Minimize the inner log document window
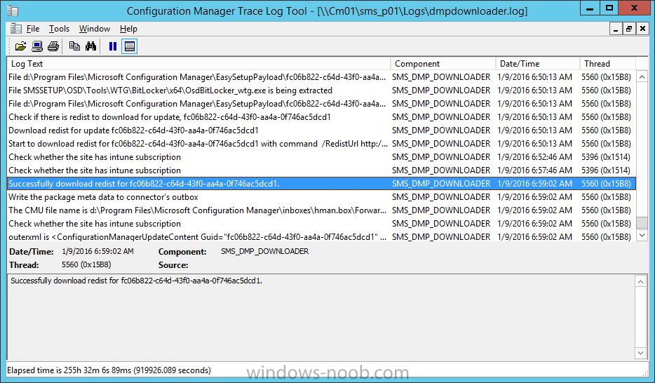This screenshot has width=655, height=383. pyautogui.click(x=615, y=29)
